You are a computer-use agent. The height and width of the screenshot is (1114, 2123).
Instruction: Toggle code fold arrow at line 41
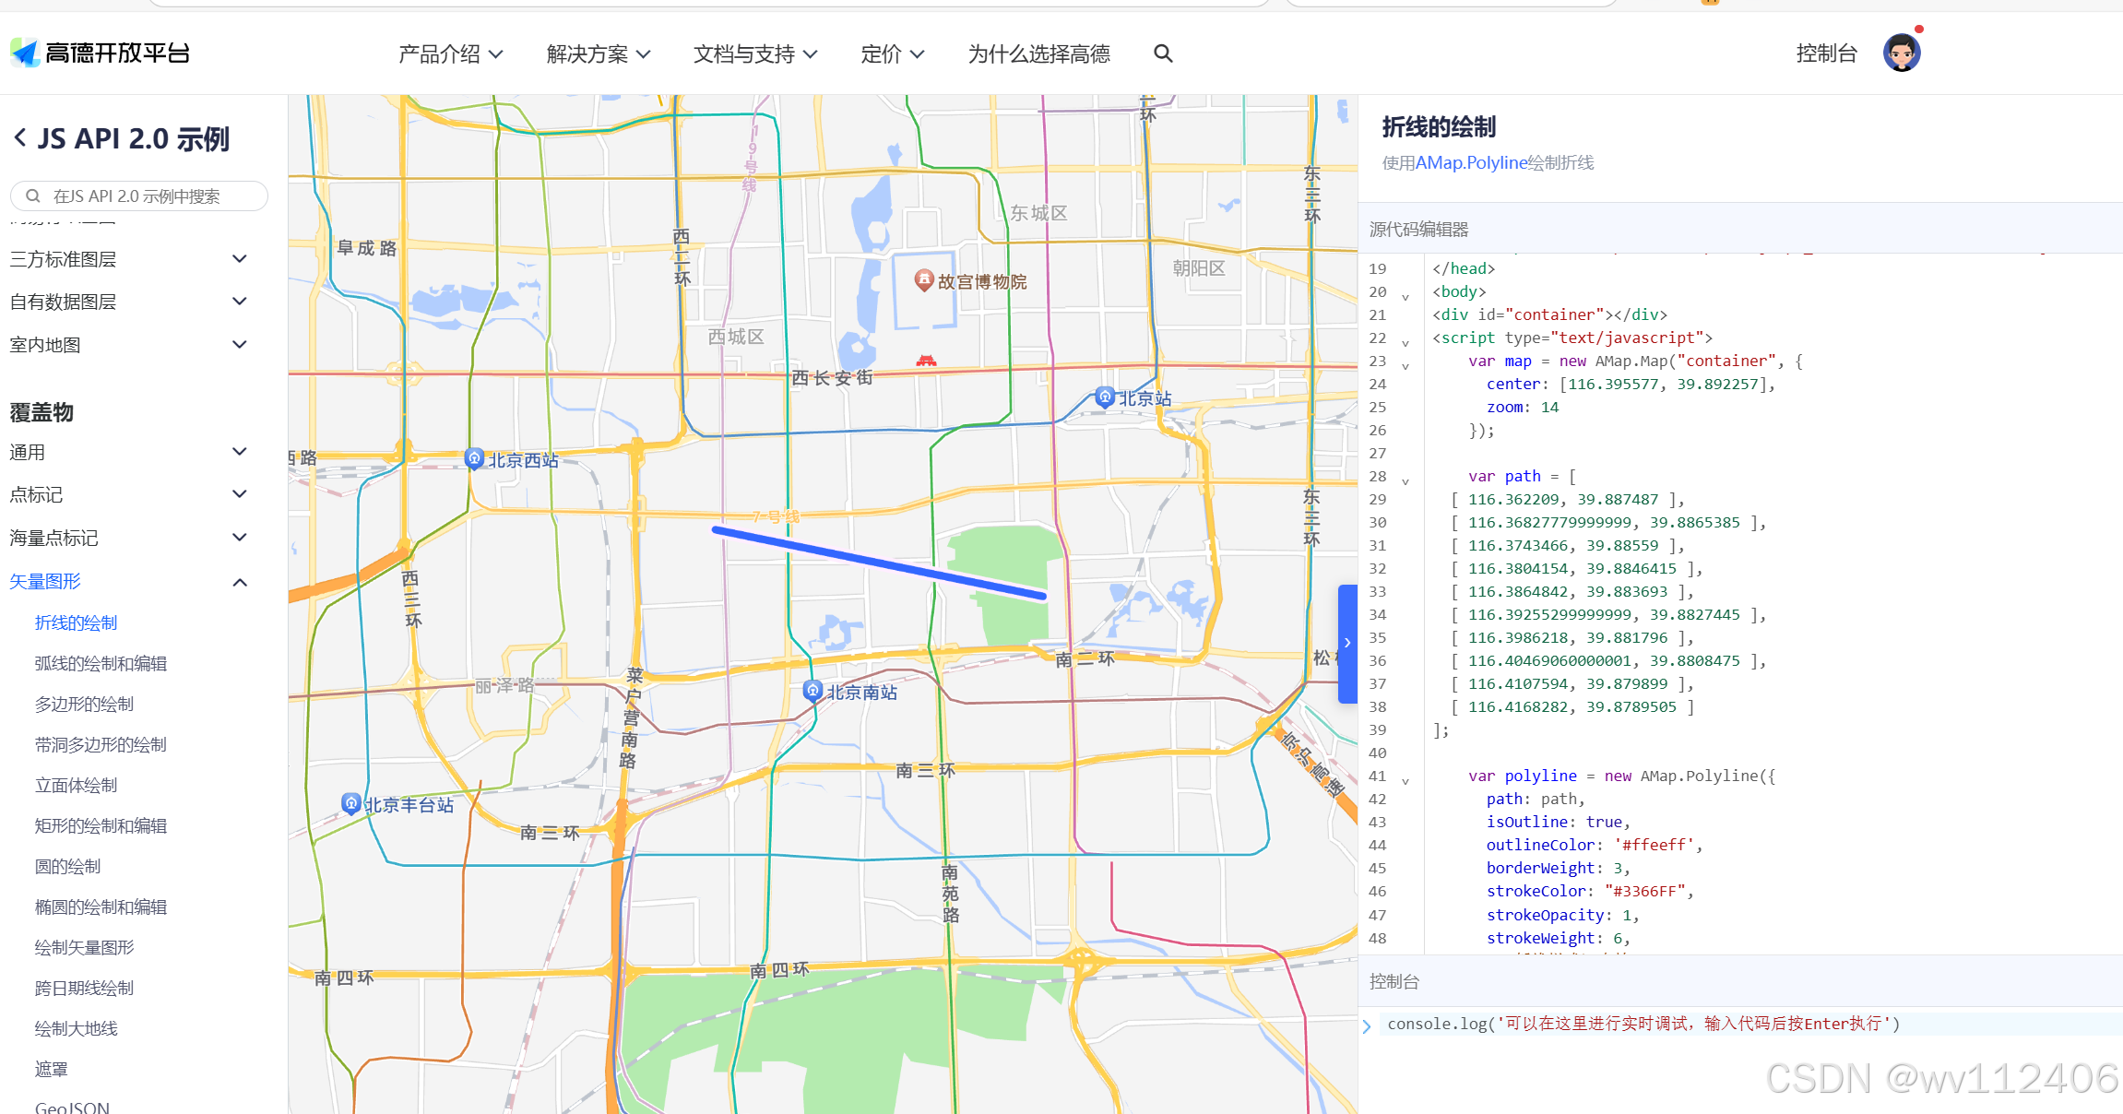[x=1405, y=781]
